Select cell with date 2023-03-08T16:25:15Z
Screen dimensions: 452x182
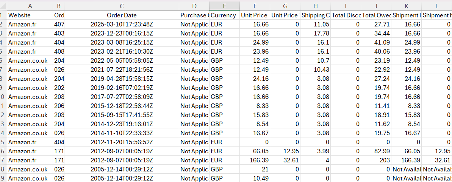(x=122, y=43)
